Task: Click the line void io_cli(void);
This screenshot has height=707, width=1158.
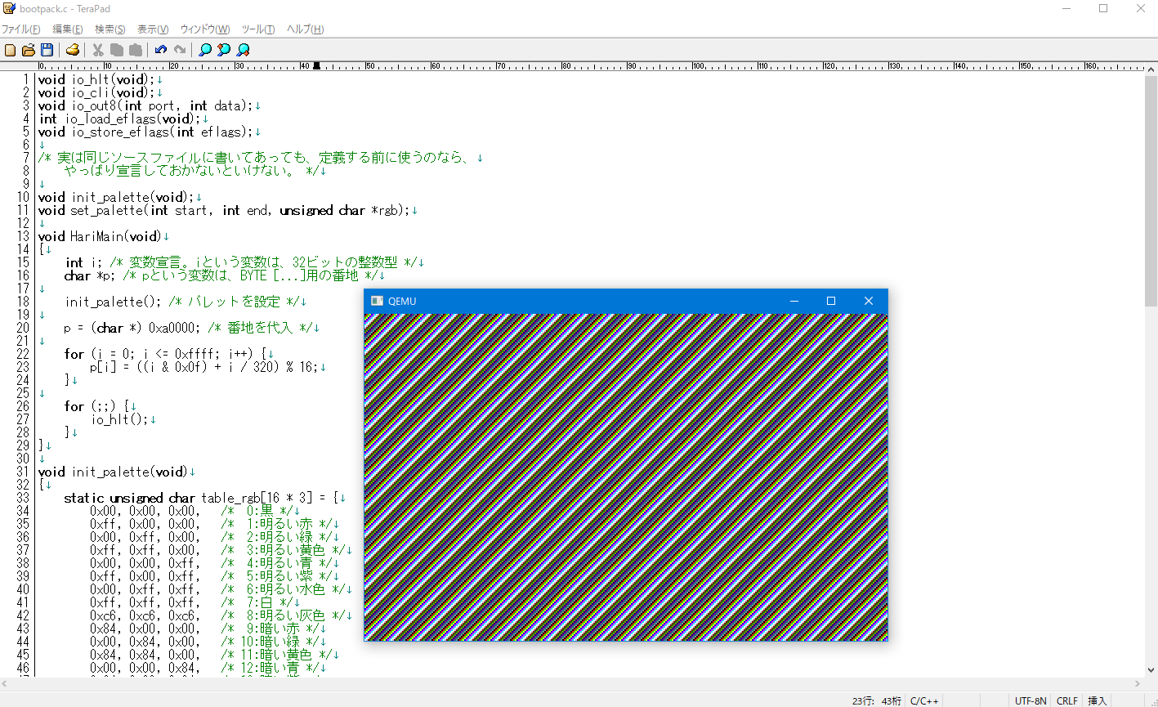Action: click(x=97, y=92)
